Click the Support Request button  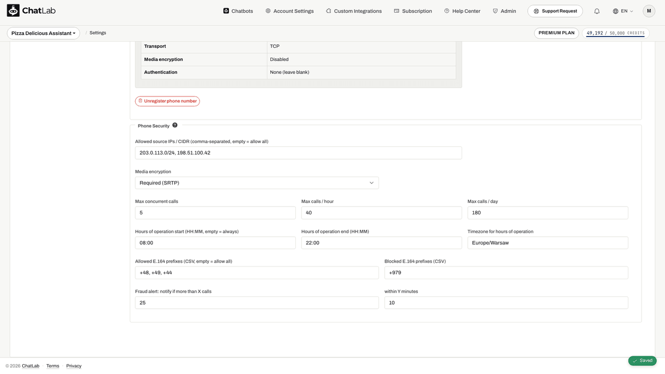point(555,11)
